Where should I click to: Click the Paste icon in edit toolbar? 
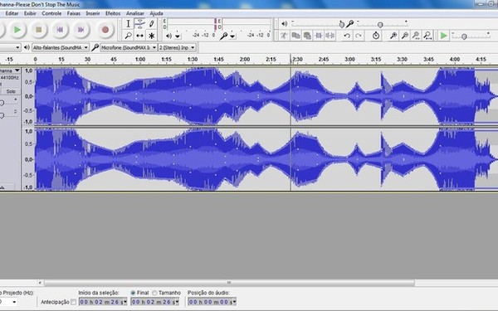307,36
